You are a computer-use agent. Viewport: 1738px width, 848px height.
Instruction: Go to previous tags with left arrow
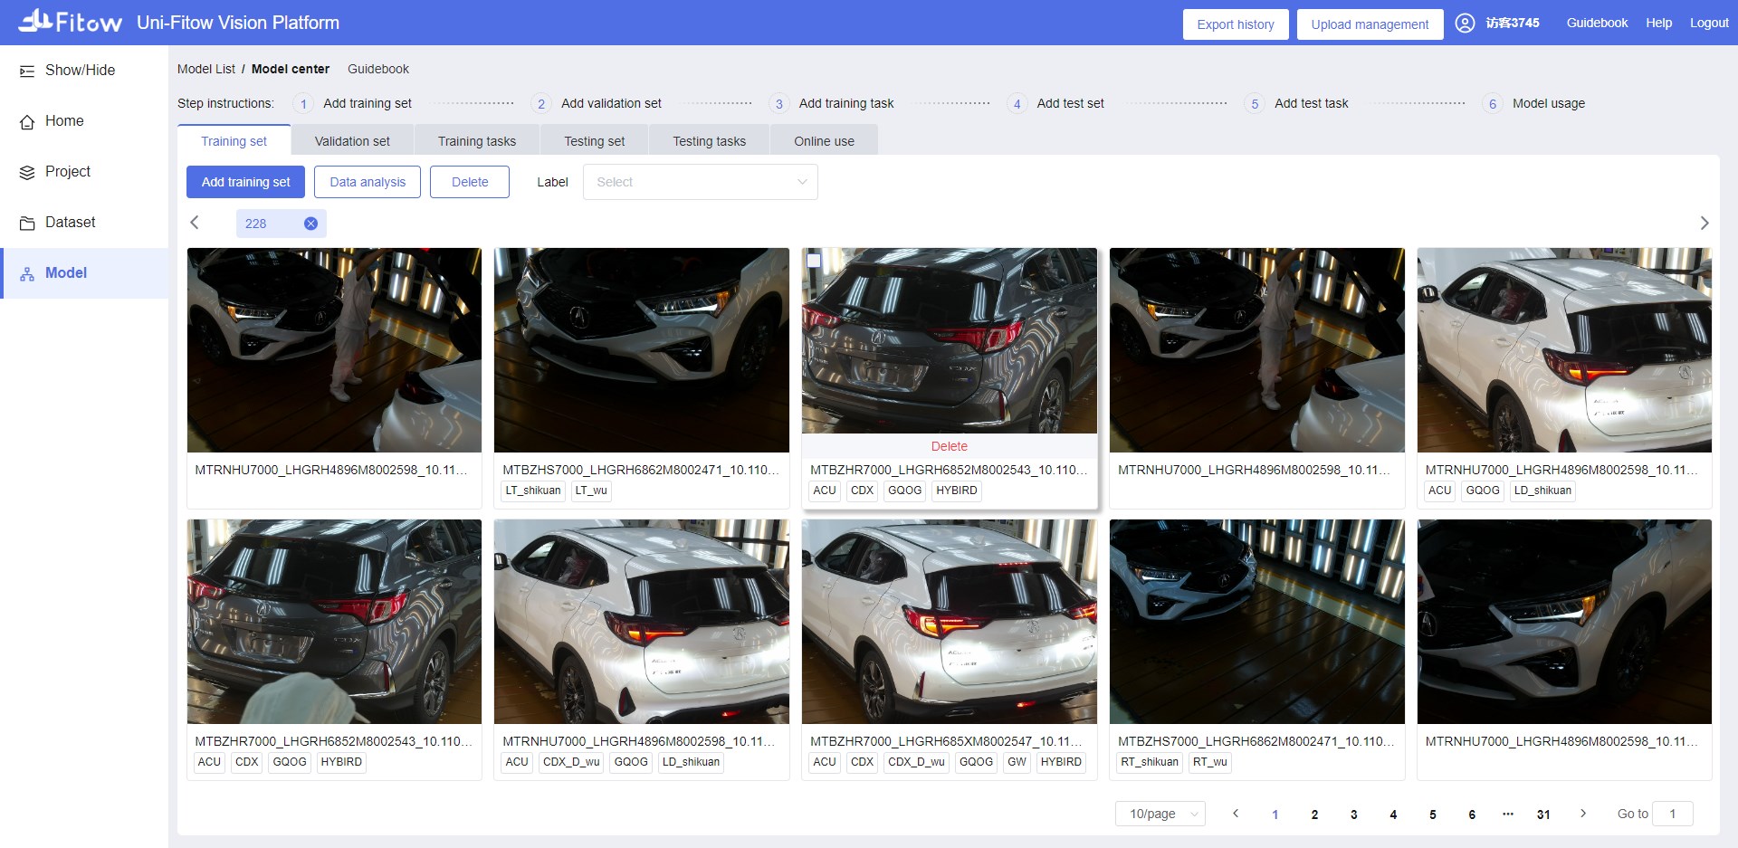tap(195, 223)
